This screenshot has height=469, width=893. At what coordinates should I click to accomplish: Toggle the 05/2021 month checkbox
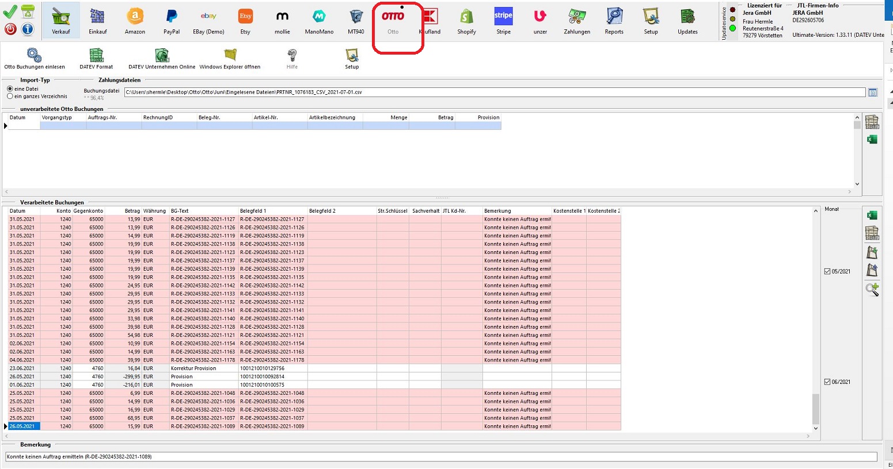pyautogui.click(x=827, y=271)
